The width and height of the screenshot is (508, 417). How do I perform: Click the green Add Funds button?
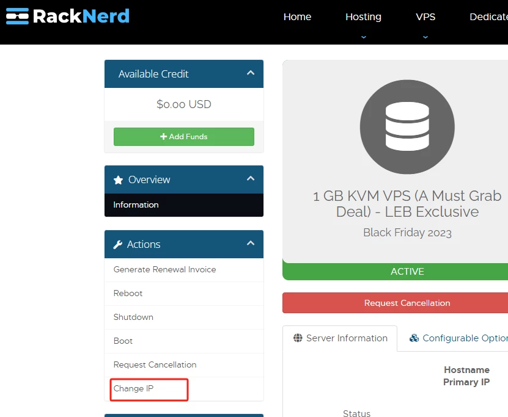[183, 137]
